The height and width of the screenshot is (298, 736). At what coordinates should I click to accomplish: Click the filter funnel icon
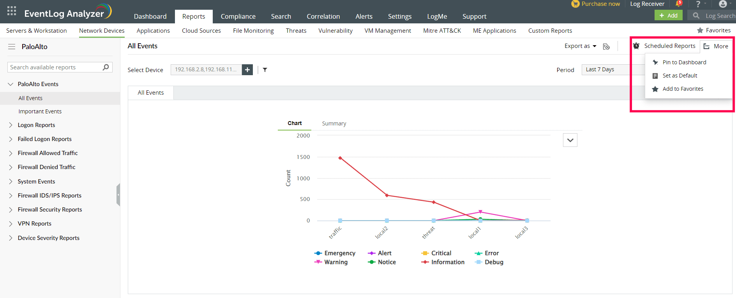(265, 70)
